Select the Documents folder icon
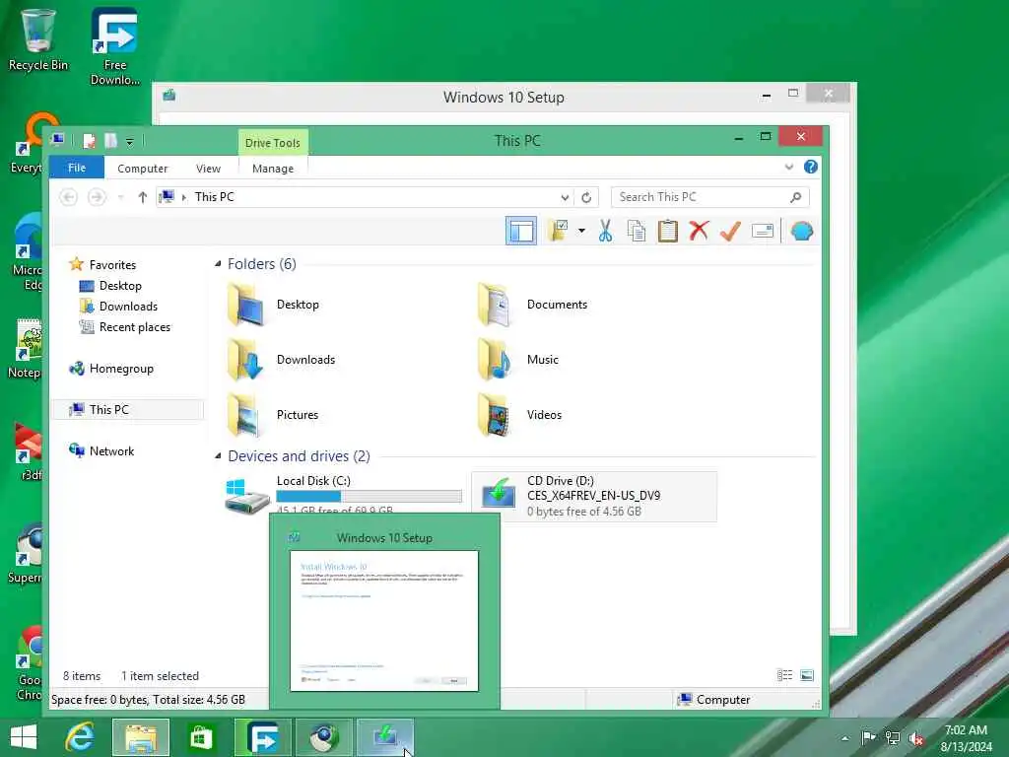The height and width of the screenshot is (757, 1009). 496,304
